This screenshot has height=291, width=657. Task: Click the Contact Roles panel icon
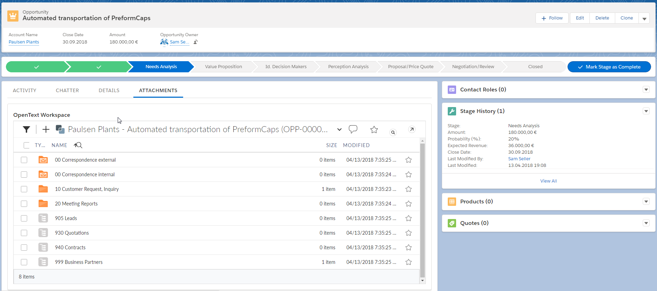pos(452,90)
